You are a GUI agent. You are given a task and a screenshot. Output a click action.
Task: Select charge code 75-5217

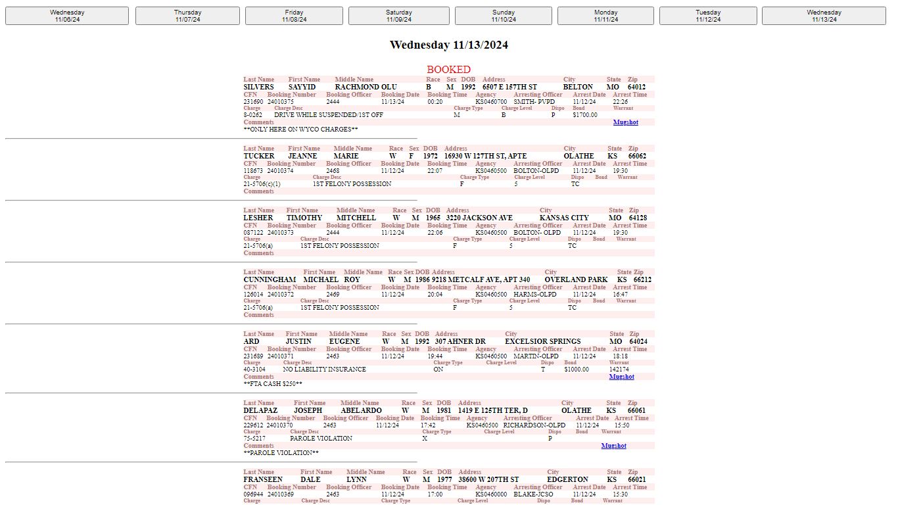point(254,439)
